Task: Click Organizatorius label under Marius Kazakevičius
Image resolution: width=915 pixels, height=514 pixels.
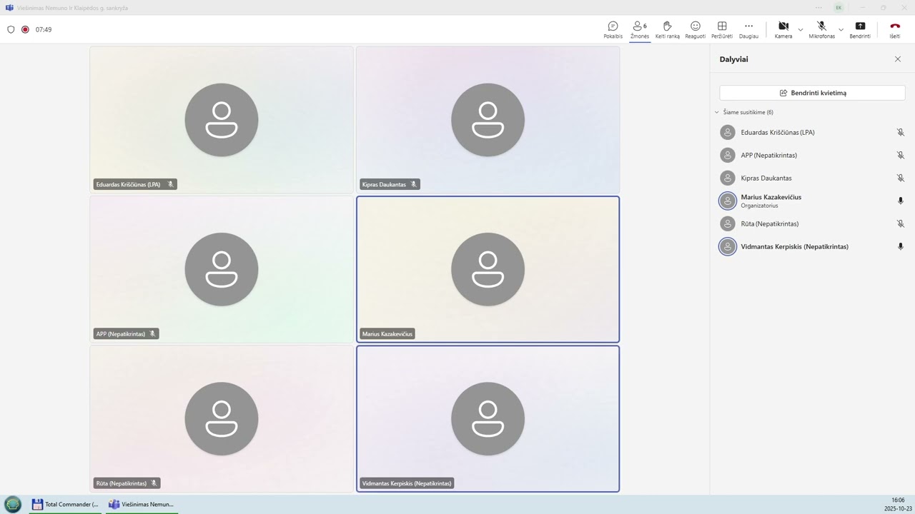Action: (759, 206)
